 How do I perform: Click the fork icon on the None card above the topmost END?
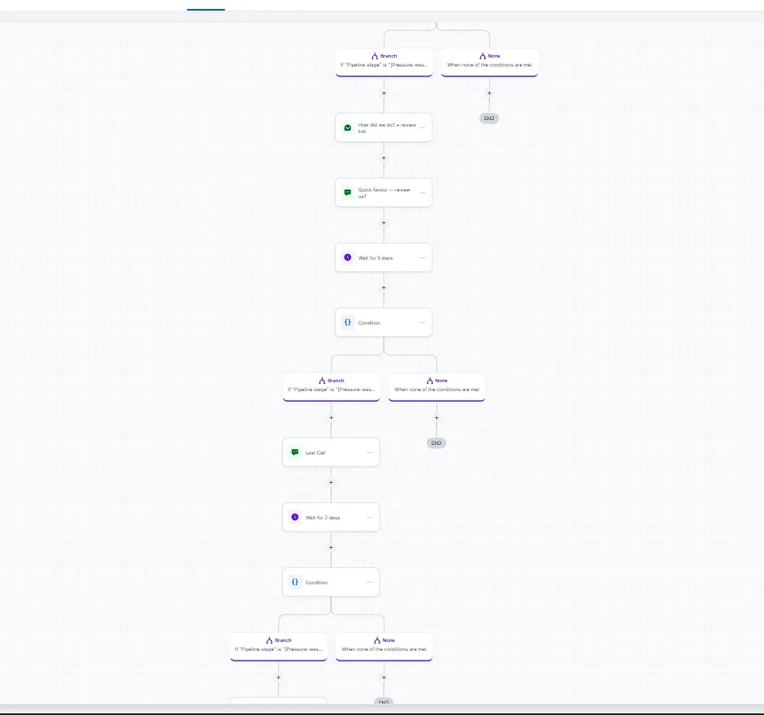tap(483, 56)
